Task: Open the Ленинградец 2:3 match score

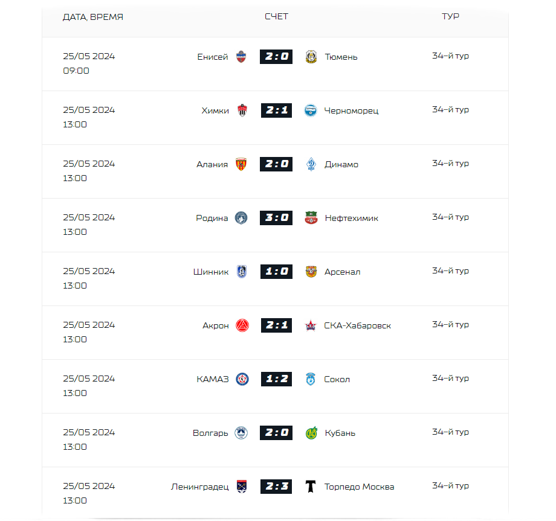Action: coord(277,487)
